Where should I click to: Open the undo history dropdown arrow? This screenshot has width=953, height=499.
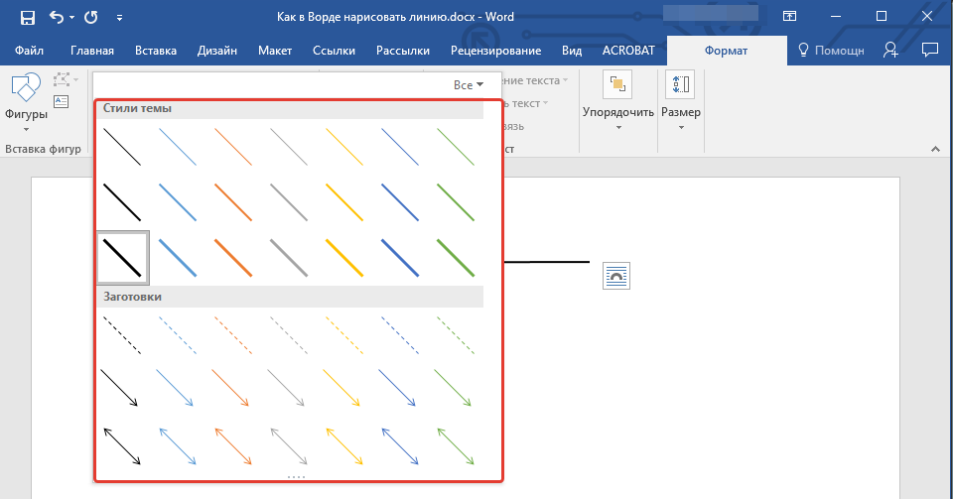click(72, 18)
